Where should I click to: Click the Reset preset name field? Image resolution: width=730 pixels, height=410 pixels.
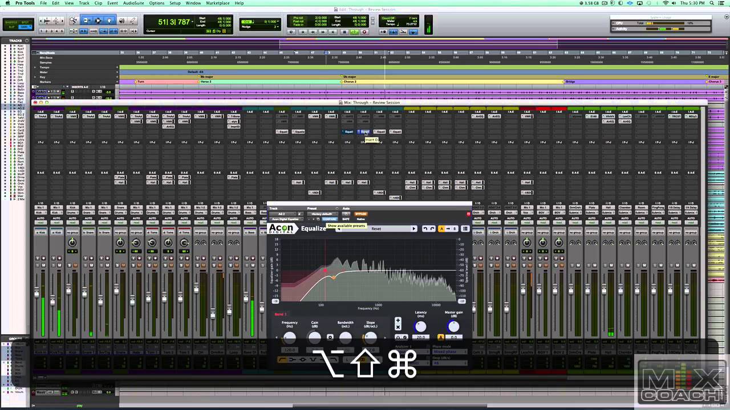[x=376, y=228]
